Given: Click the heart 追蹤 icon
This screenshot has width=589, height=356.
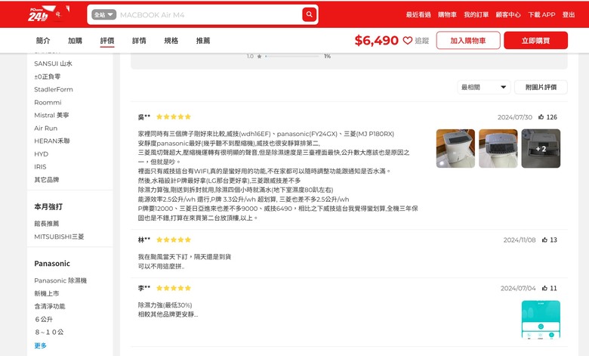Looking at the screenshot, I should [408, 40].
